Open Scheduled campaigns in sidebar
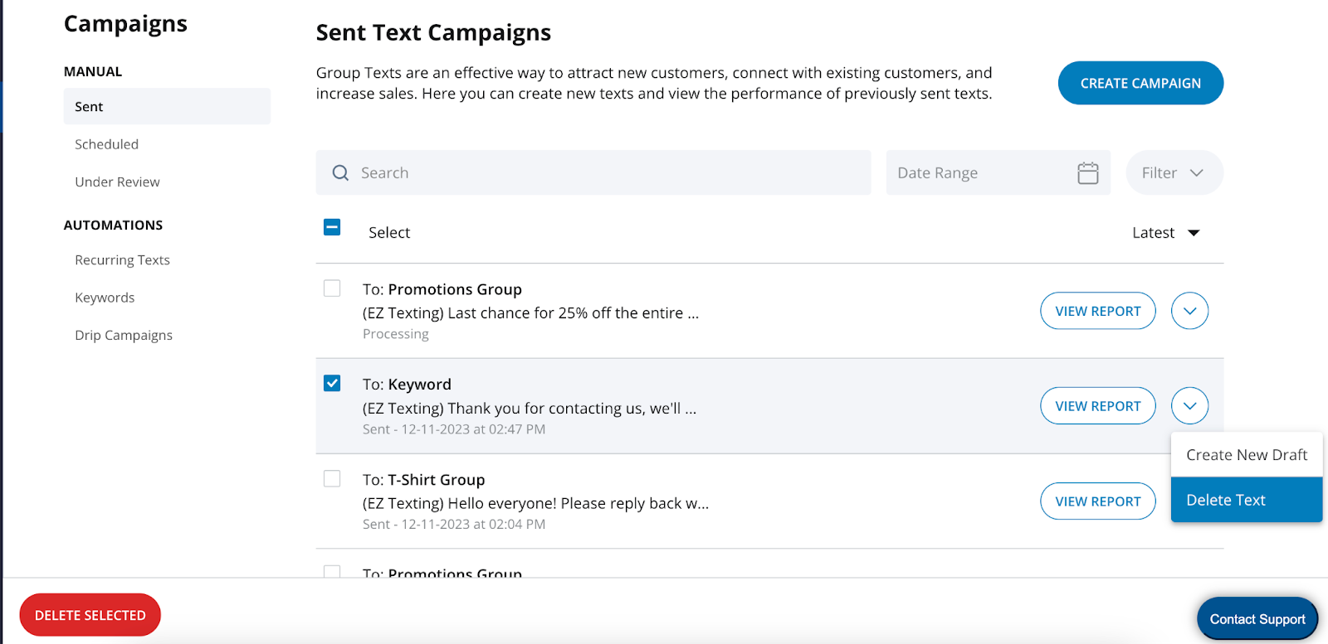This screenshot has width=1328, height=644. [107, 144]
